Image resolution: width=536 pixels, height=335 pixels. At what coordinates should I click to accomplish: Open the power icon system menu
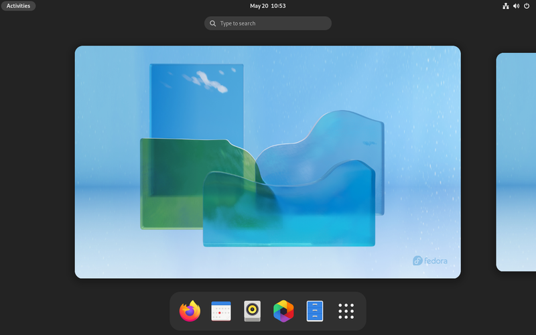527,6
